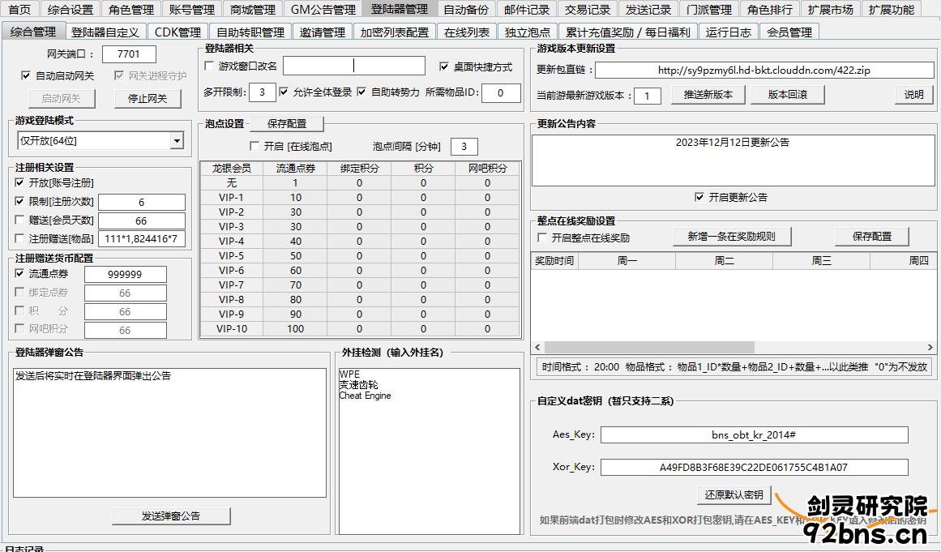Click 新增一条在奖励规则 button
Screen dimensions: 941x552
click(732, 237)
